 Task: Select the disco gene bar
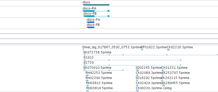(96, 5)
